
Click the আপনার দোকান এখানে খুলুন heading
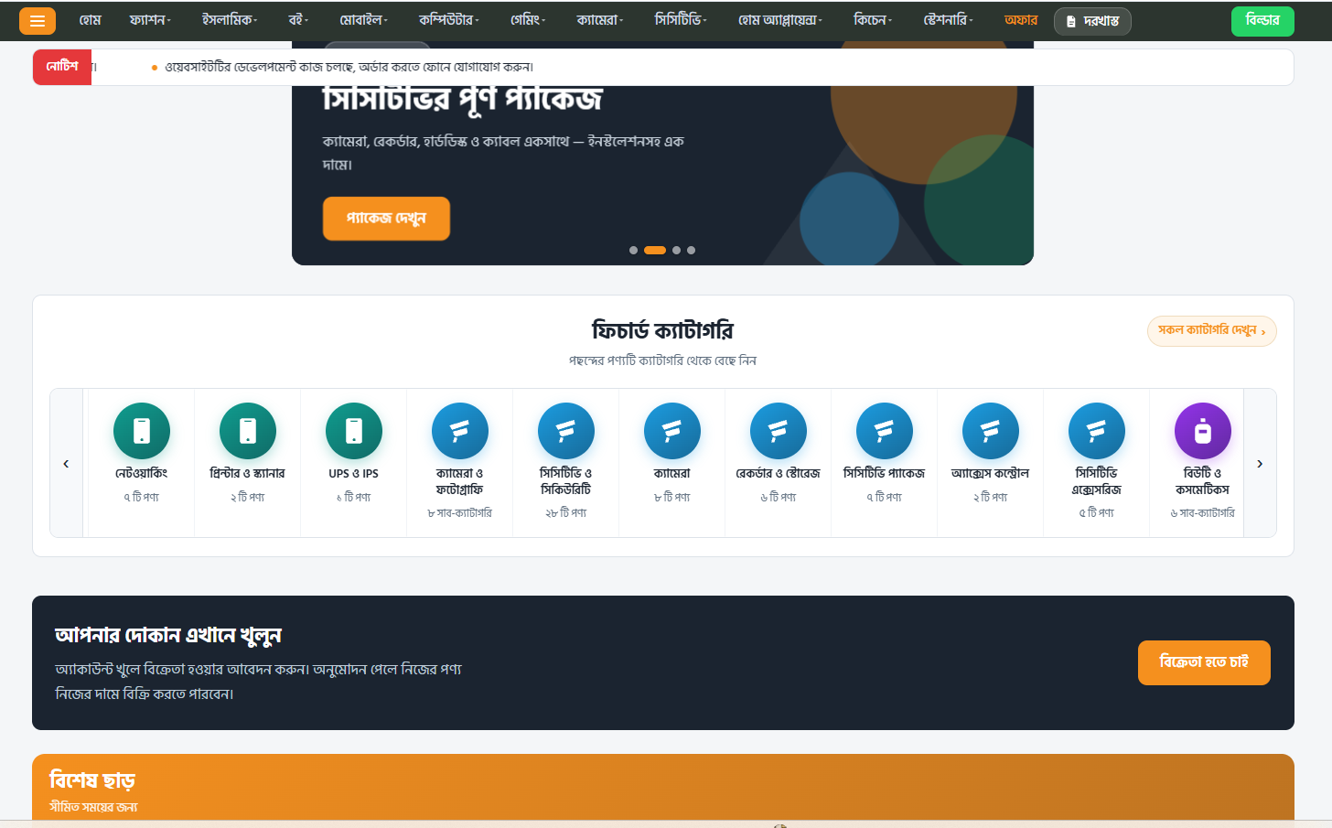coord(168,635)
